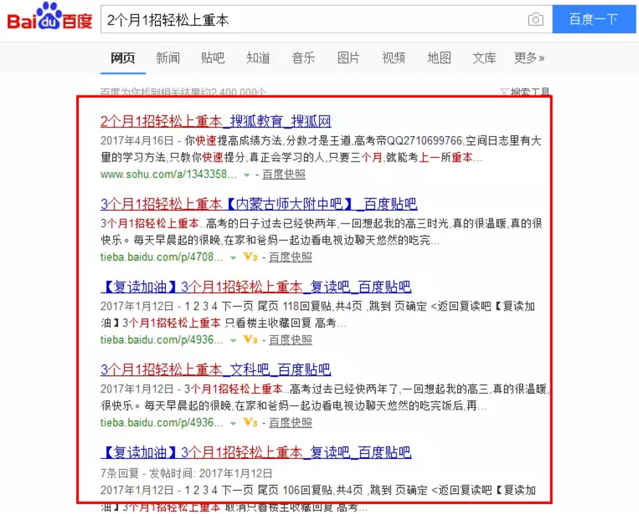The image size is (639, 514).
Task: Expand the arrow beside tieba.baidu.com/p/4708 URL
Action: pos(233,258)
